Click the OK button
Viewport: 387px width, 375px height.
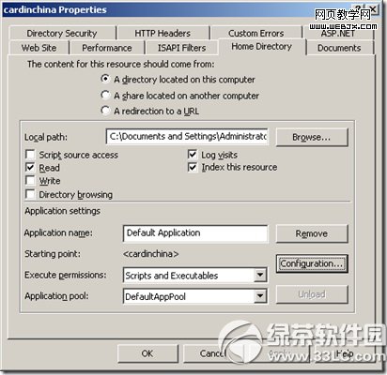coord(147,353)
